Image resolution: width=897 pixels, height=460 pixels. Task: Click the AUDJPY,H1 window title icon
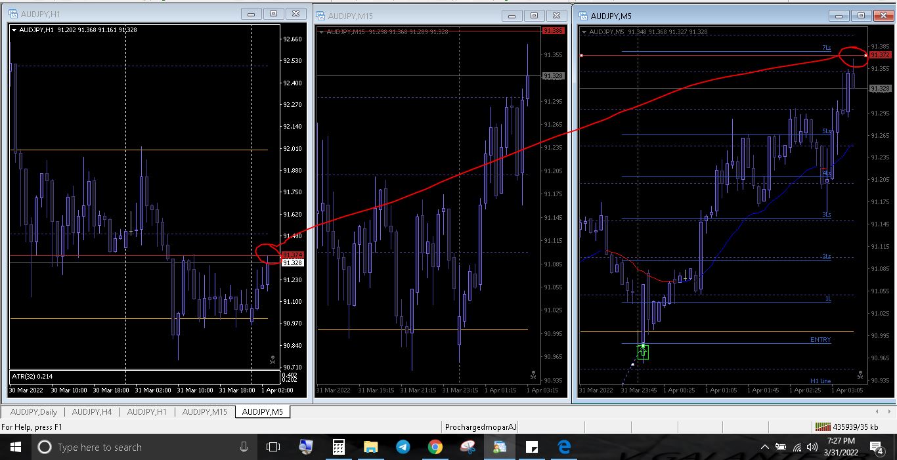[x=13, y=14]
